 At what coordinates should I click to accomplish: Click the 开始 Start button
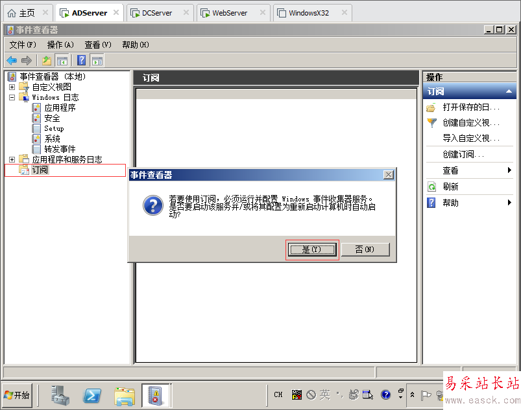pos(18,395)
